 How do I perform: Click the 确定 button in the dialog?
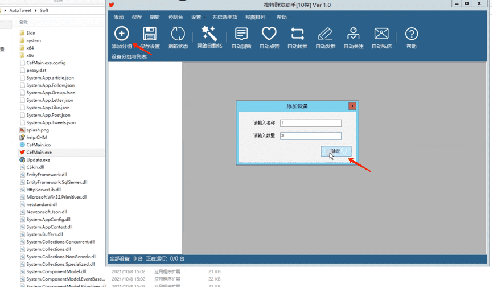tap(336, 151)
